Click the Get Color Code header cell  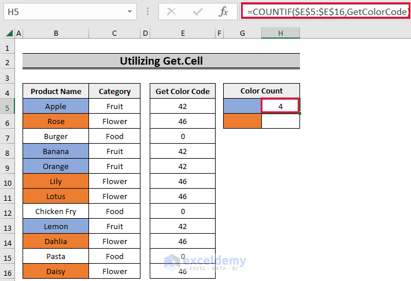[x=183, y=91]
